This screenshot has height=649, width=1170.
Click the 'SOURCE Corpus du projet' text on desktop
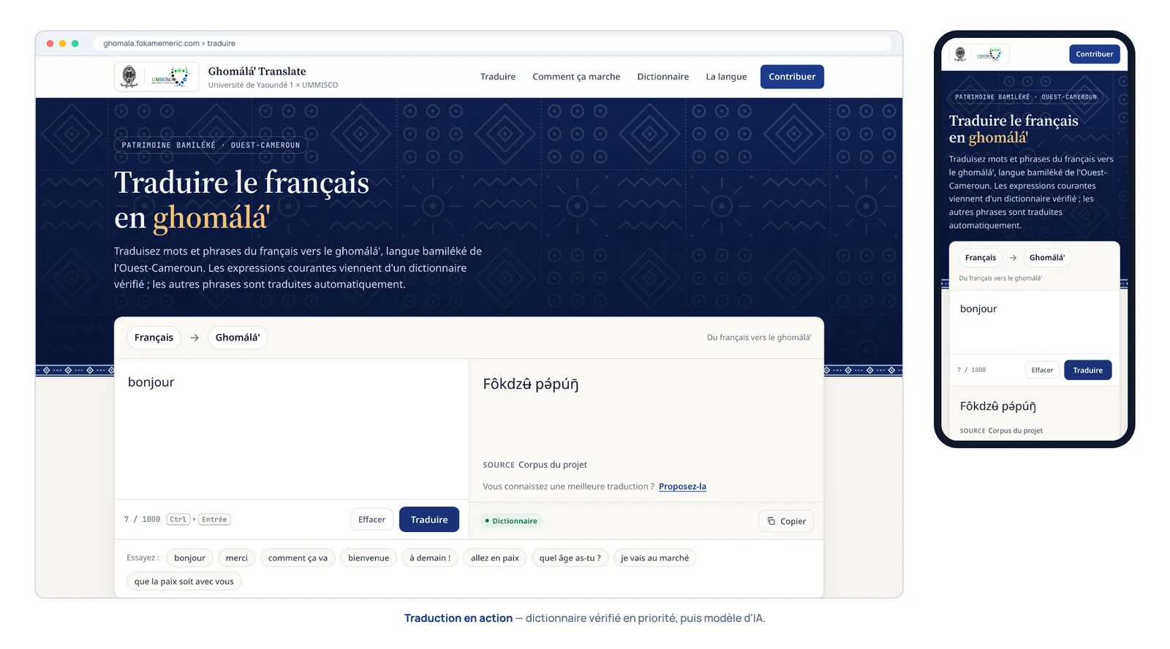click(x=535, y=465)
